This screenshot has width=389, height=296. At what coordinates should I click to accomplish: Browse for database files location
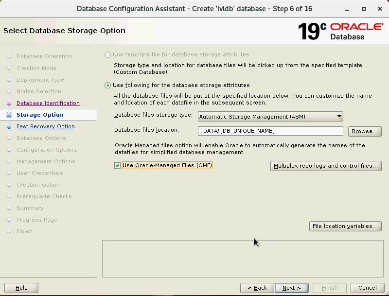click(364, 132)
